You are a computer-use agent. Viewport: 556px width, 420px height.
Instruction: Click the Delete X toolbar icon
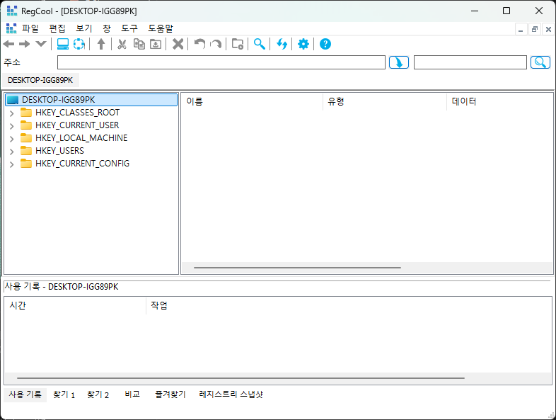[178, 44]
